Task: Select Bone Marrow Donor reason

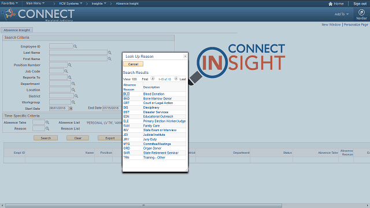Action: click(x=157, y=99)
